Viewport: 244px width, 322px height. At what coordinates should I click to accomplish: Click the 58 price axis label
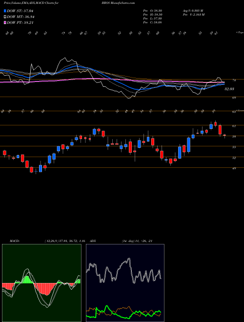pos(234,137)
